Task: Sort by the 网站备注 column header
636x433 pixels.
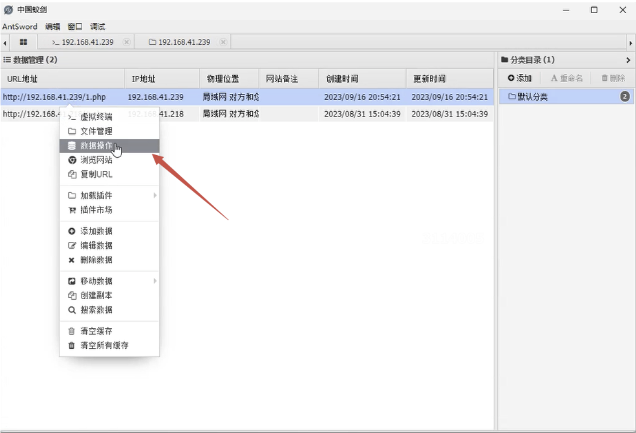Action: pyautogui.click(x=289, y=79)
